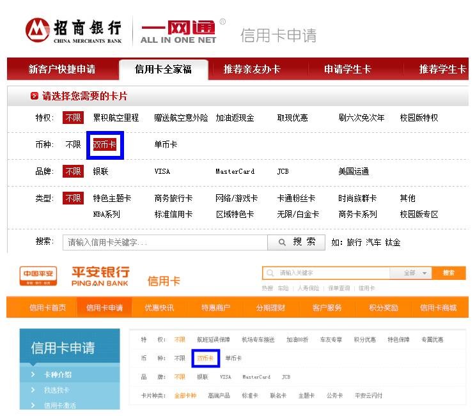Viewport: 475px width, 416px height.
Task: Choose card type 特色主题卡
Action: pyautogui.click(x=112, y=198)
